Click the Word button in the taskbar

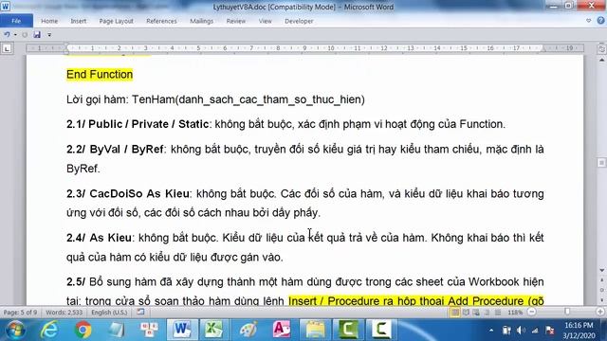point(182,330)
